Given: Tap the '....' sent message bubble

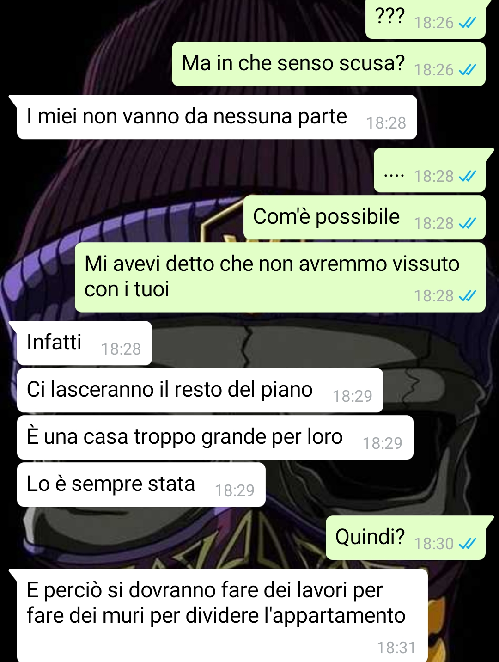Looking at the screenshot, I should (430, 170).
